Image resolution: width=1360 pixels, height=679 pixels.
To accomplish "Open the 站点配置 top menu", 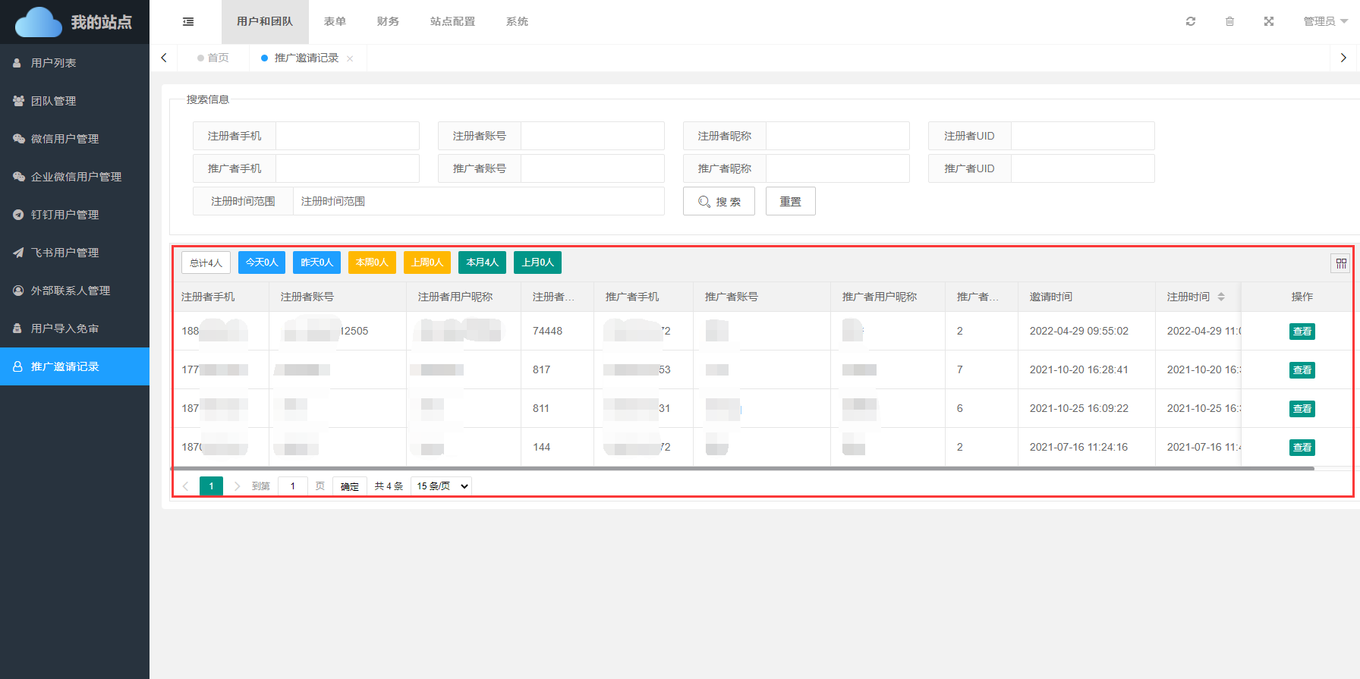I will pyautogui.click(x=452, y=21).
